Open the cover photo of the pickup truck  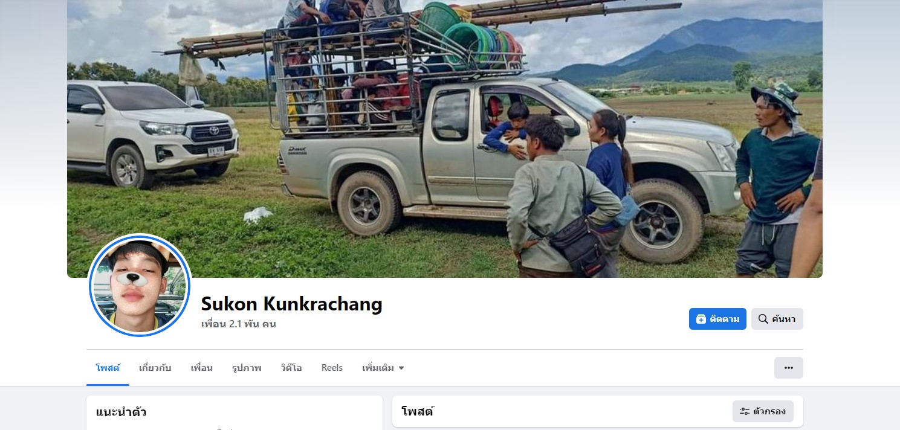pos(444,138)
